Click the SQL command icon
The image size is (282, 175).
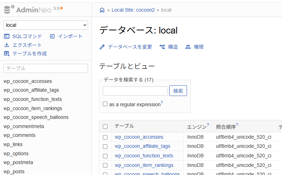click(7, 36)
